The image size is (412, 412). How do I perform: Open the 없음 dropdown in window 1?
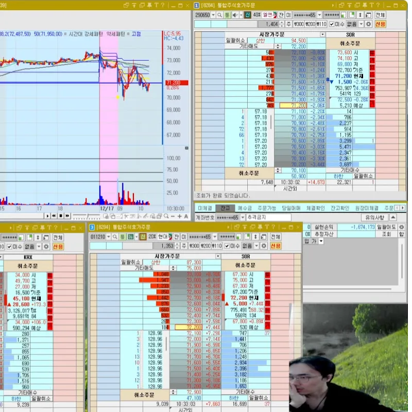(361, 24)
